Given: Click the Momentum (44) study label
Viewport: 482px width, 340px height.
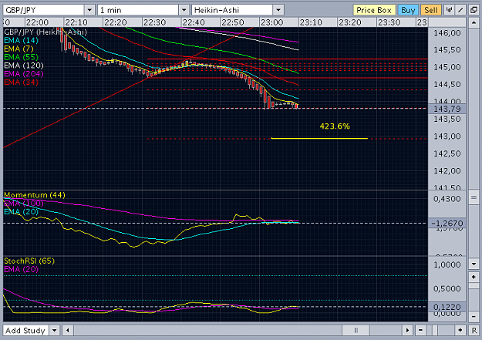Looking at the screenshot, I should click(x=35, y=195).
